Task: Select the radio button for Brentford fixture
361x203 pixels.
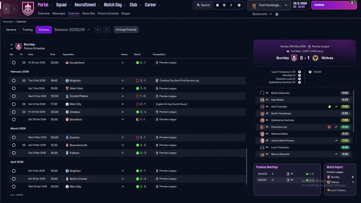Action: coord(14,119)
